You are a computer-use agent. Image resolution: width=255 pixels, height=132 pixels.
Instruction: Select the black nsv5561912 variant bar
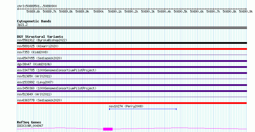[x=132, y=43]
